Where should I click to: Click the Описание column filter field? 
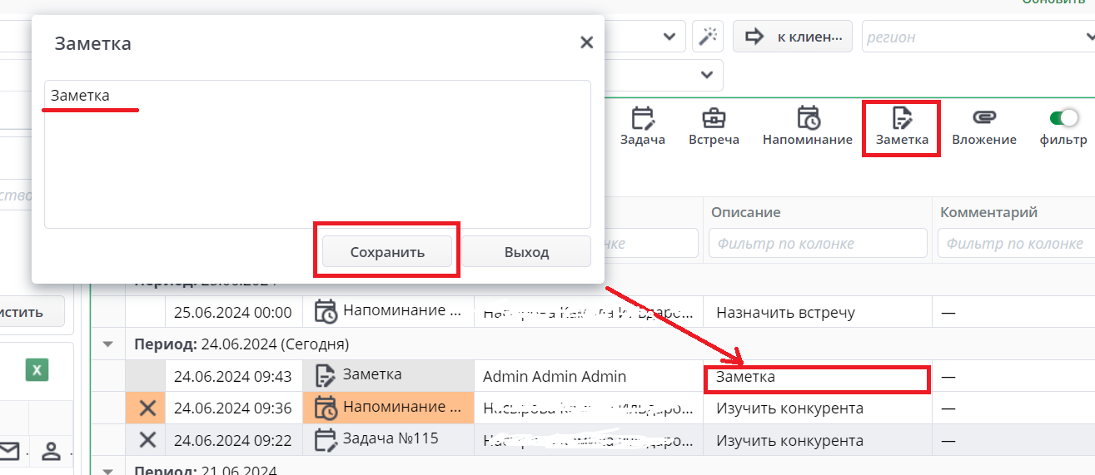pyautogui.click(x=817, y=244)
